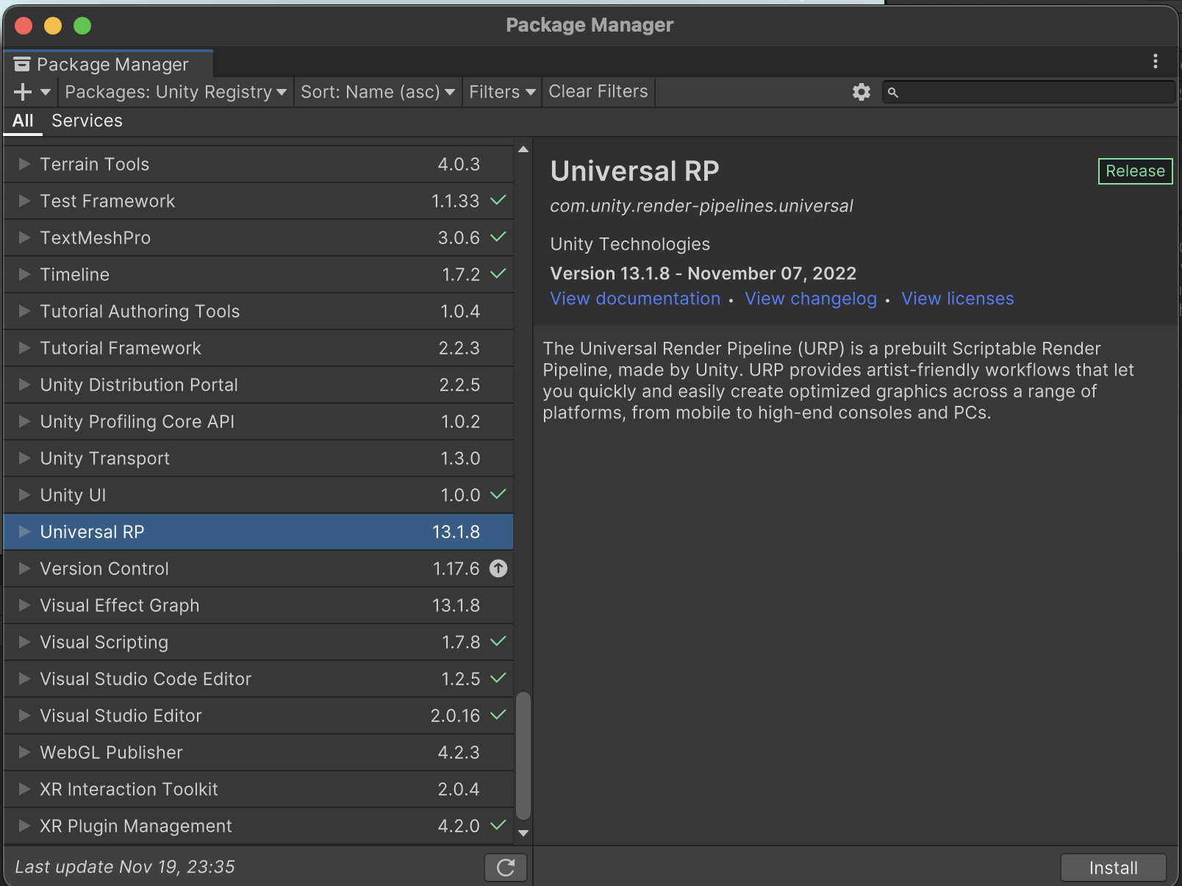This screenshot has width=1182, height=886.
Task: Open the Package Manager settings gear
Action: (x=862, y=92)
